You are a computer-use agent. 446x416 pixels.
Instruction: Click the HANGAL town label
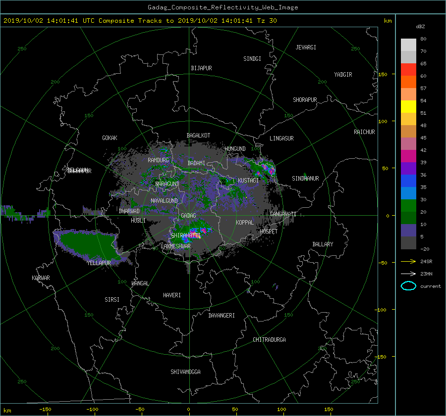140,283
